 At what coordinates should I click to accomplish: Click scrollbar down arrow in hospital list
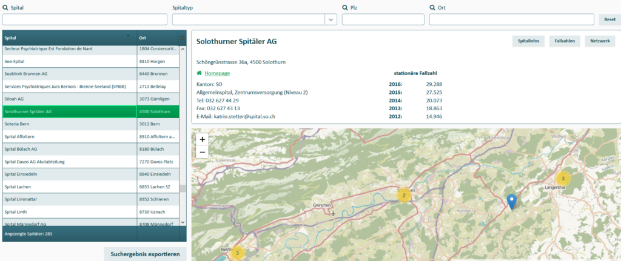pyautogui.click(x=183, y=223)
